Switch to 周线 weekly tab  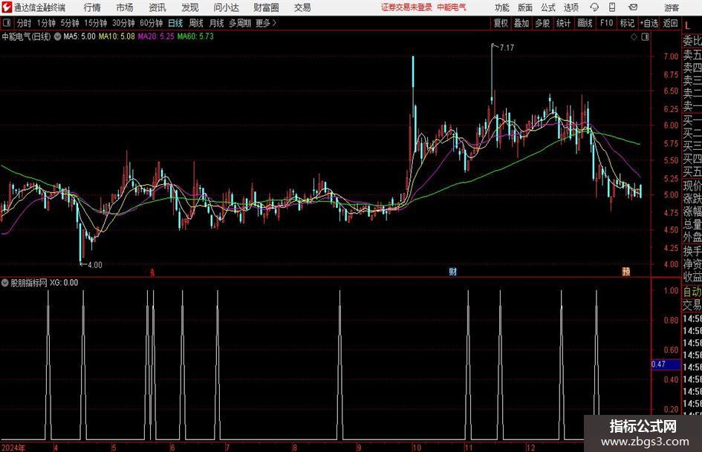point(195,23)
